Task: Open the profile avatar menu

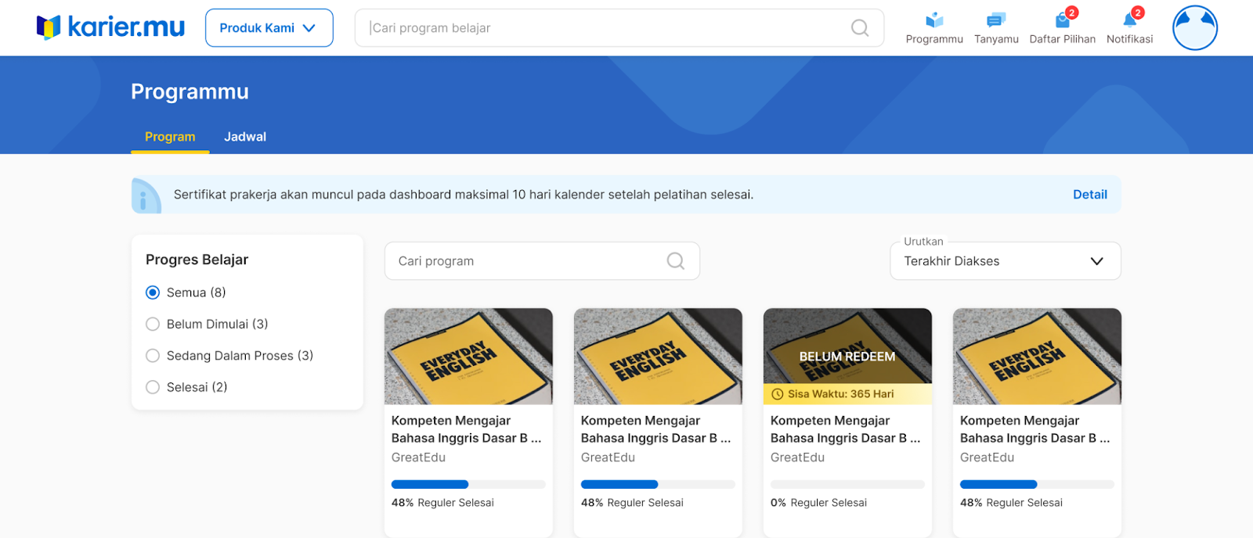Action: click(x=1194, y=28)
